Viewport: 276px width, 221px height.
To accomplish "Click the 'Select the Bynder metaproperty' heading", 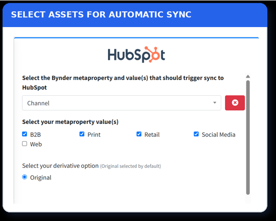I will (x=123, y=83).
